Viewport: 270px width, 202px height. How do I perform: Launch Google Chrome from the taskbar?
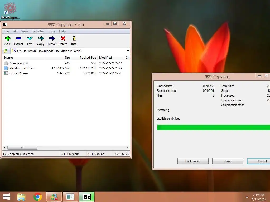pos(38,197)
